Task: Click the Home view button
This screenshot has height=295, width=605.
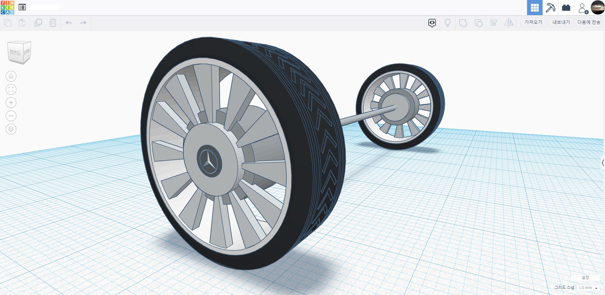Action: 11,76
